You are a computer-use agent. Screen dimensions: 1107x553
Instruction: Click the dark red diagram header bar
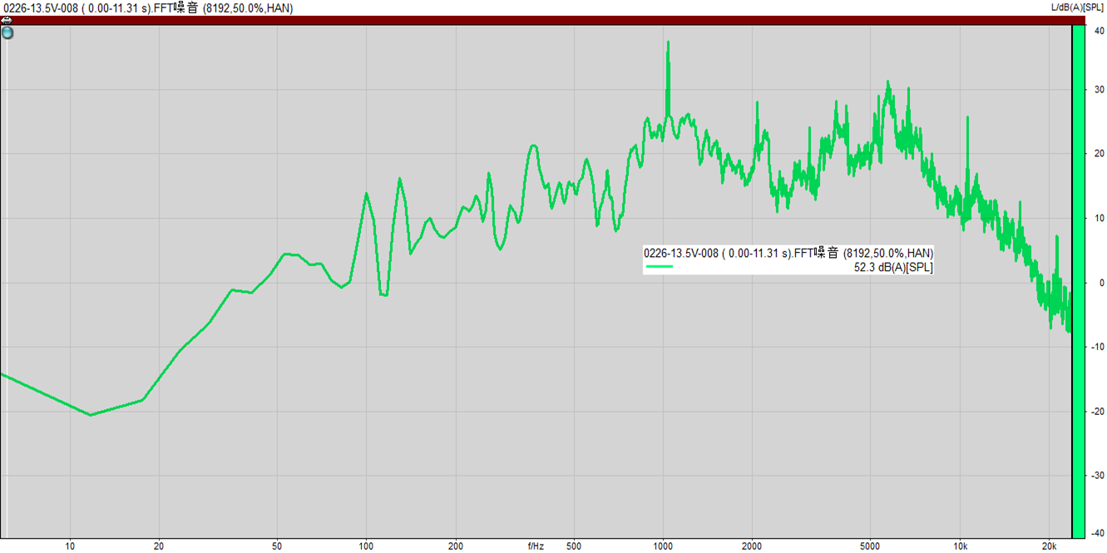tap(532, 20)
